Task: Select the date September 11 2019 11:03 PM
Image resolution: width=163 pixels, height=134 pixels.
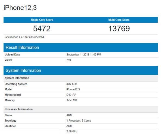Action: [x=84, y=55]
